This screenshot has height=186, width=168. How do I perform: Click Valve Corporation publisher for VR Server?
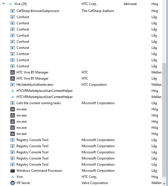(95, 183)
